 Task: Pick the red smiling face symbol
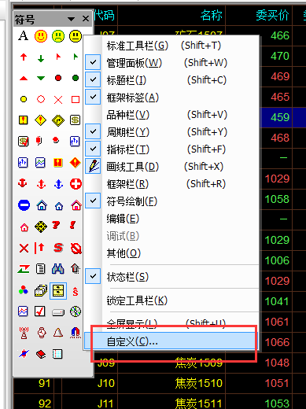point(41,36)
